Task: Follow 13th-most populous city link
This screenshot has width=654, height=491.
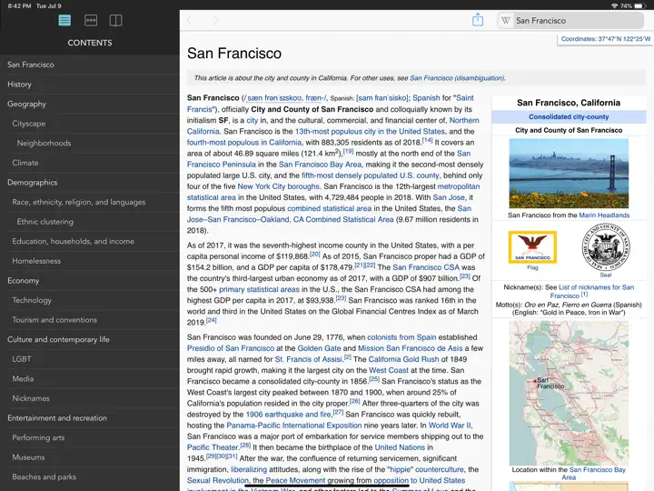Action: pos(370,132)
